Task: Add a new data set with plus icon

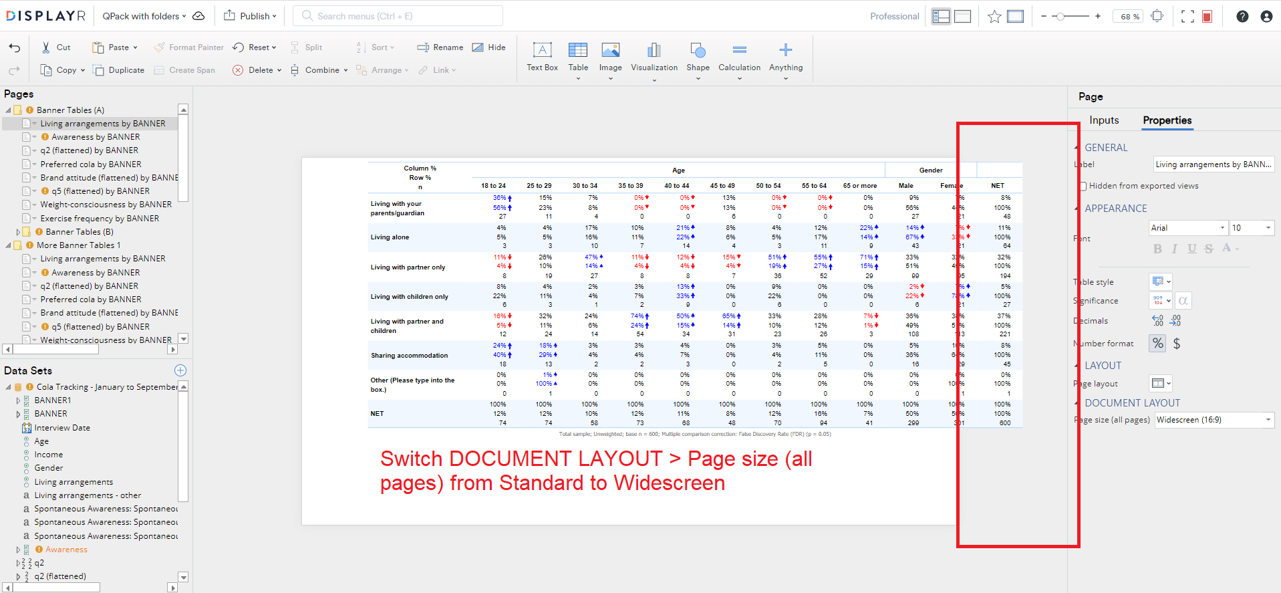Action: pos(180,370)
